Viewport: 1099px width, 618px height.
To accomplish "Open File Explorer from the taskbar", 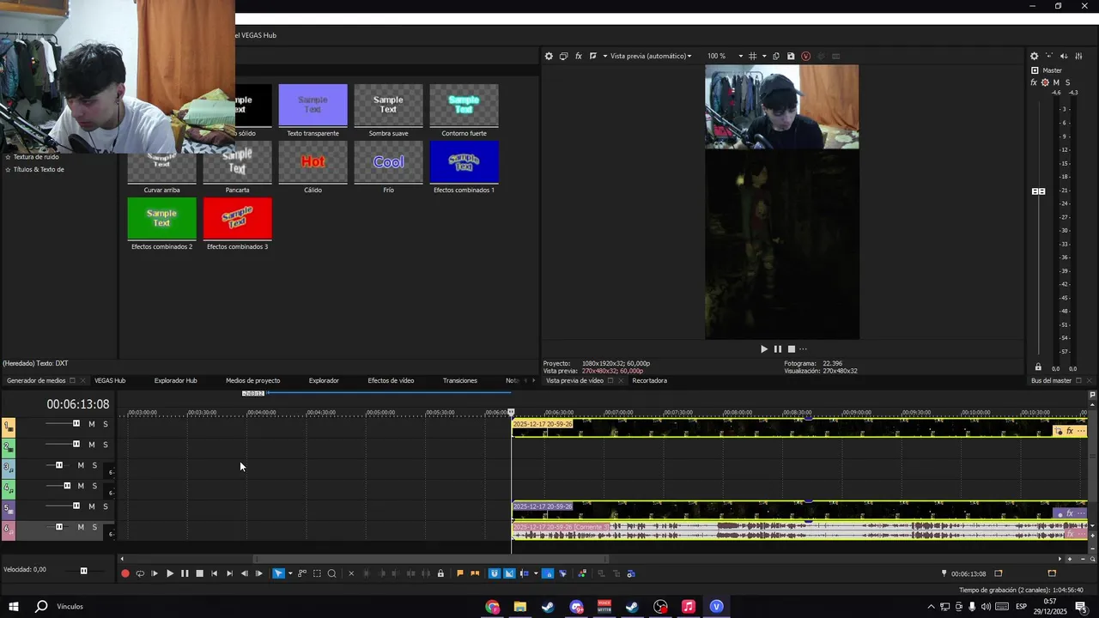I will [x=519, y=607].
